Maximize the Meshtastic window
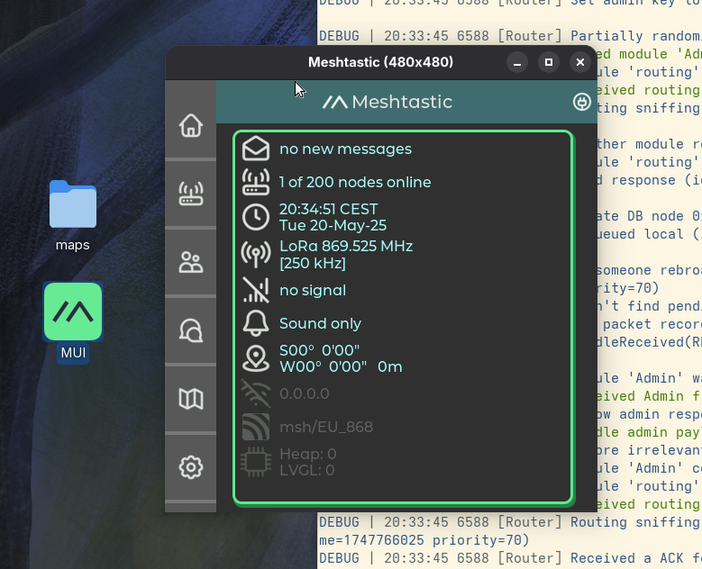Image resolution: width=702 pixels, height=569 pixels. [549, 62]
